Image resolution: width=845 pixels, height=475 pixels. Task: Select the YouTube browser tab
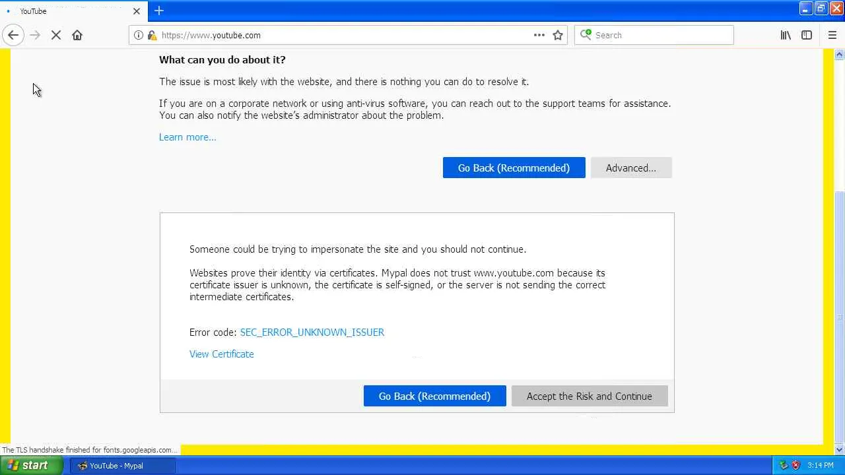coord(74,11)
